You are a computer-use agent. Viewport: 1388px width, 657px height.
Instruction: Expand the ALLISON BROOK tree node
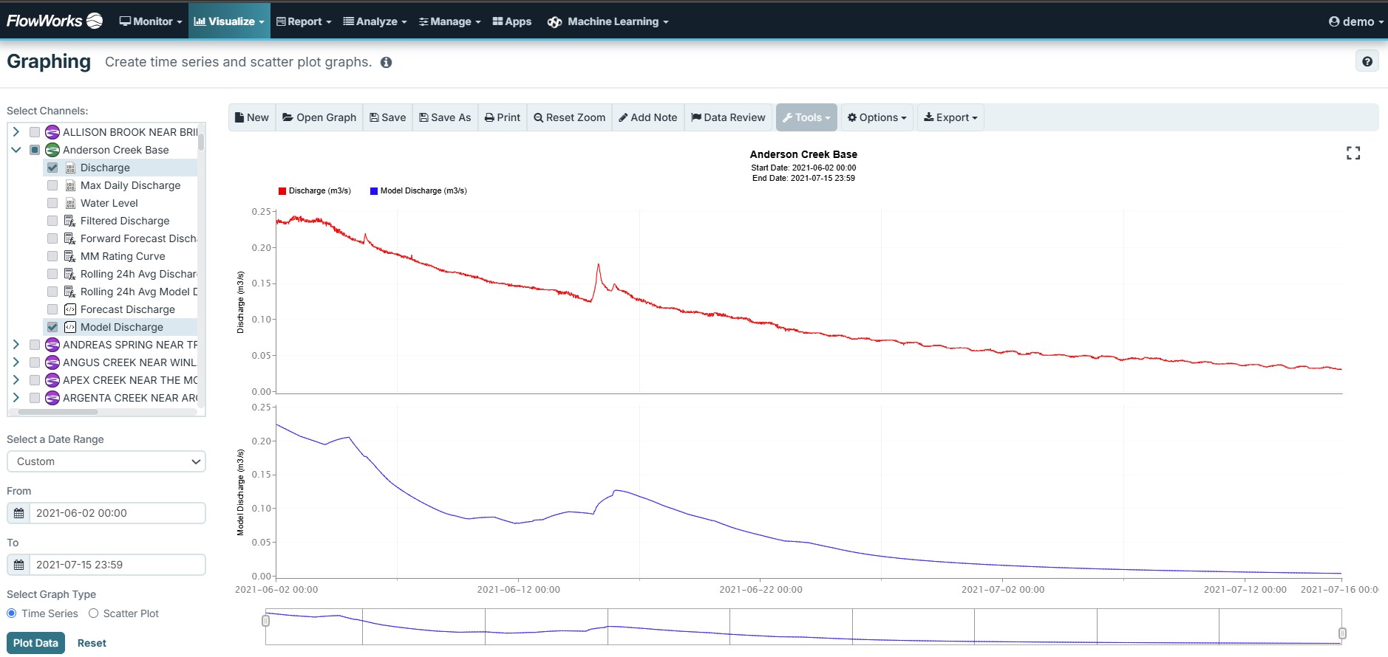click(x=16, y=132)
